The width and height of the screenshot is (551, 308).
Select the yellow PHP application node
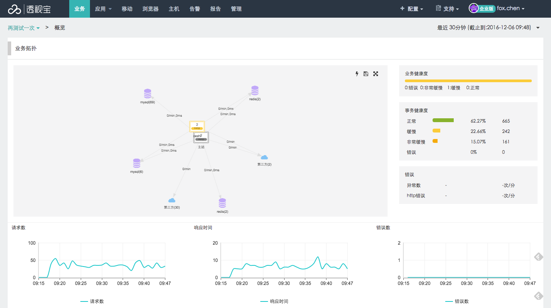[197, 126]
